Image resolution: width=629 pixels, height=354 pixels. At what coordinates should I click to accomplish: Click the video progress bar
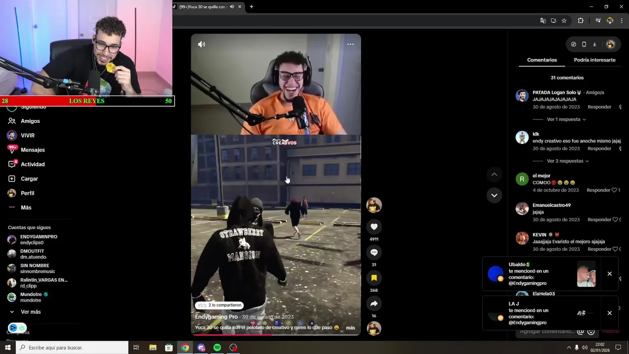point(276,334)
